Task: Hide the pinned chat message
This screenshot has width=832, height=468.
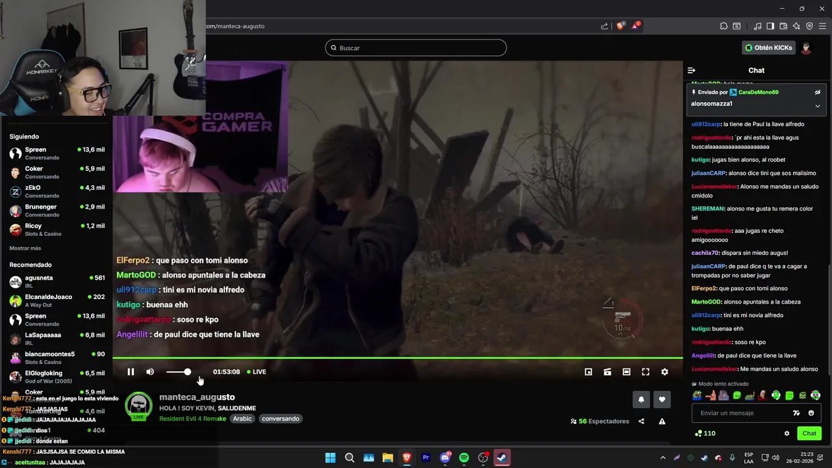Action: coord(818,92)
